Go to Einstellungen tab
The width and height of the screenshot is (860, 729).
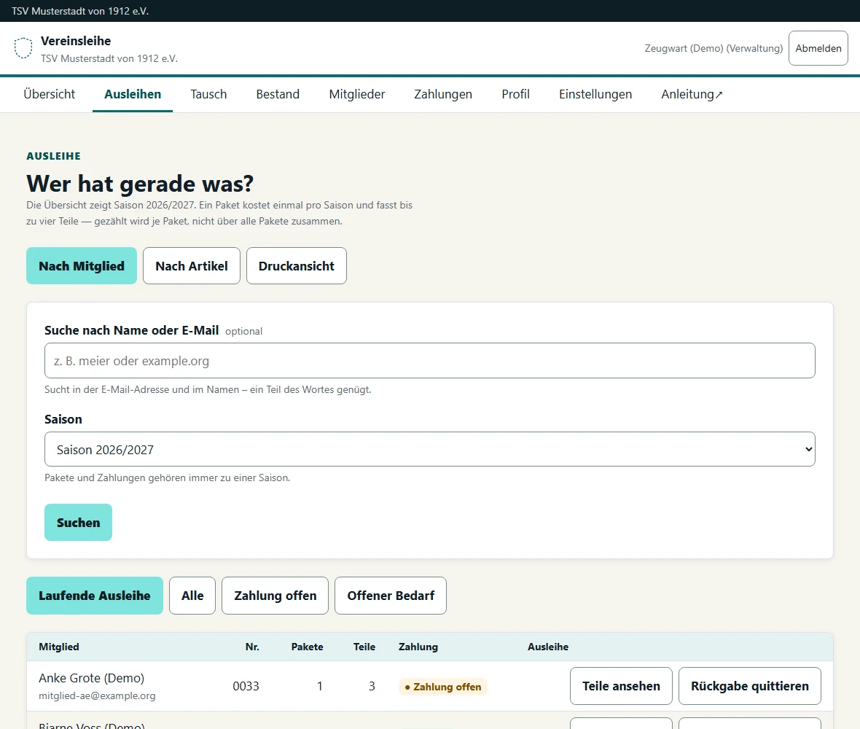click(595, 94)
